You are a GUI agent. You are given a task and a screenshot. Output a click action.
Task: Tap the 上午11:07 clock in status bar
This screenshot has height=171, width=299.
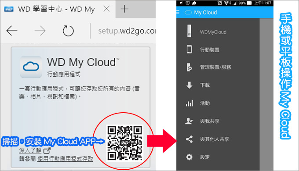[263, 3]
